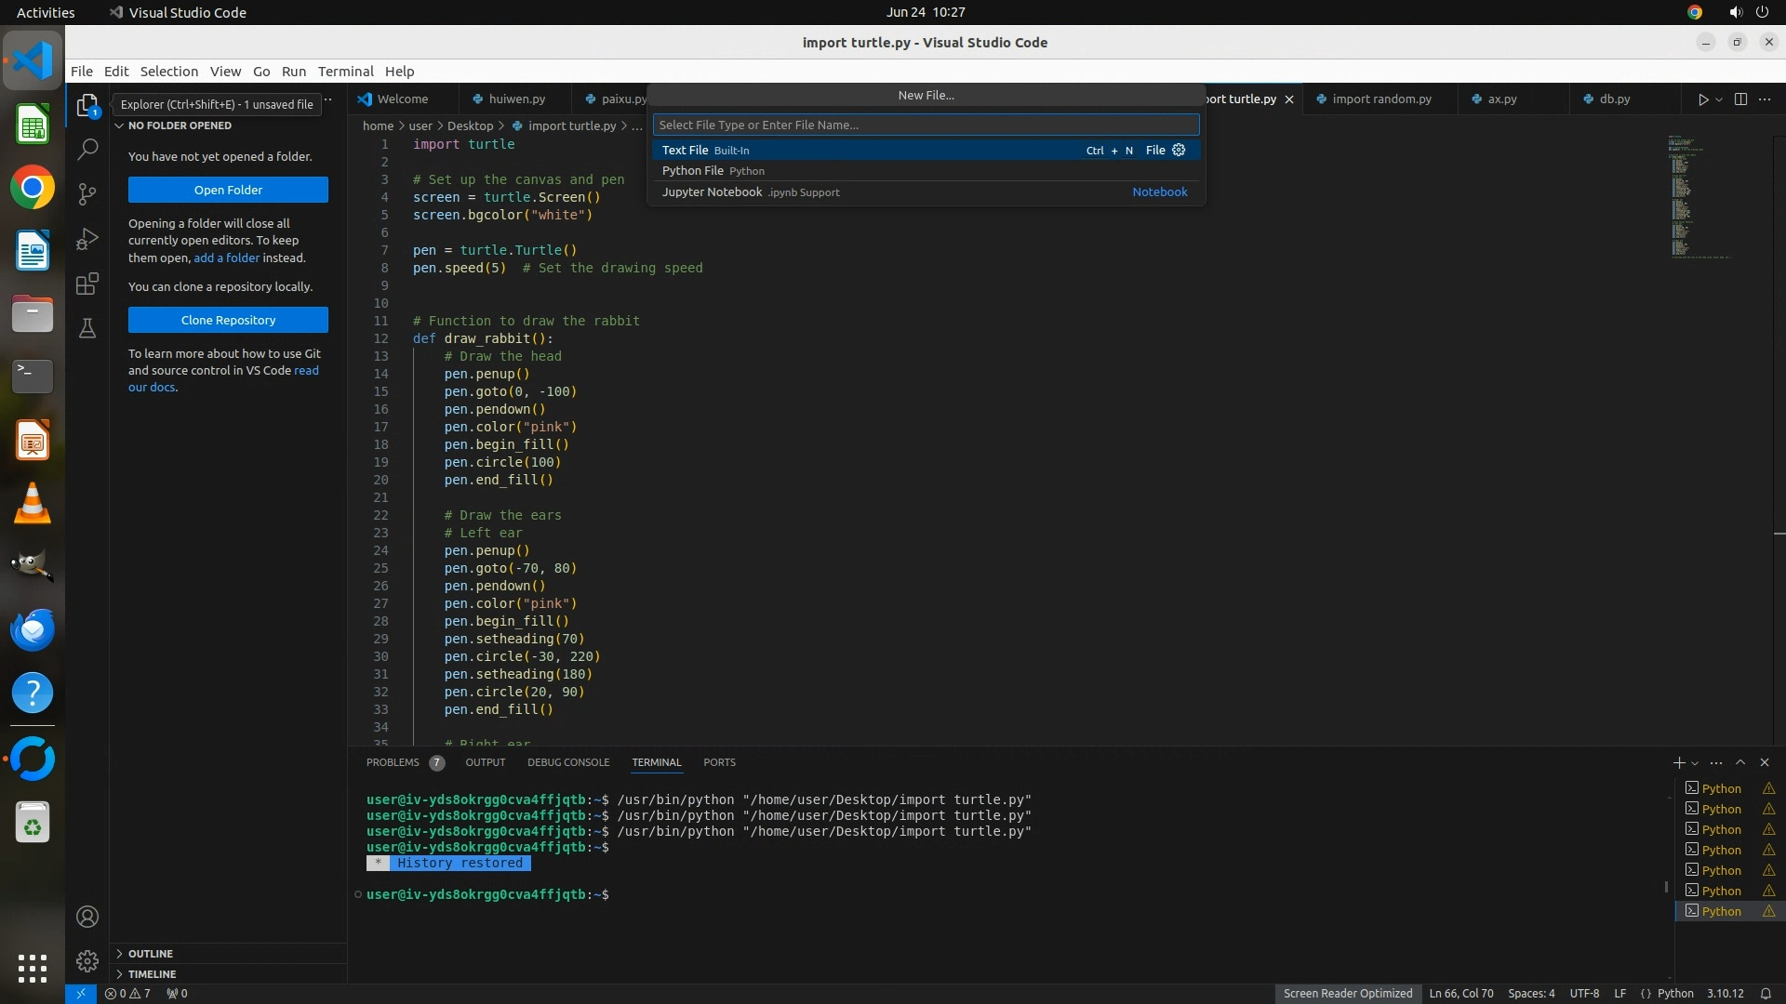Screen dimensions: 1786x1004
Task: Click the Run Python File play button
Action: point(1702,99)
